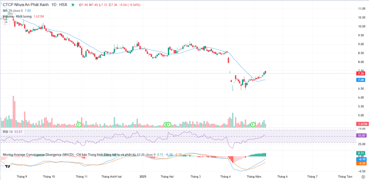369x180 pixels.
Task: Click 9.50 on price scale
Action: click(x=362, y=35)
